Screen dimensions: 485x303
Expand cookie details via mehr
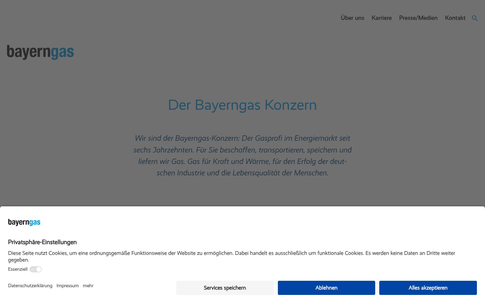click(x=88, y=286)
